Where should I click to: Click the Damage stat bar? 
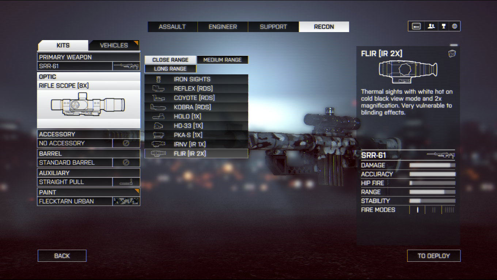tap(432, 165)
